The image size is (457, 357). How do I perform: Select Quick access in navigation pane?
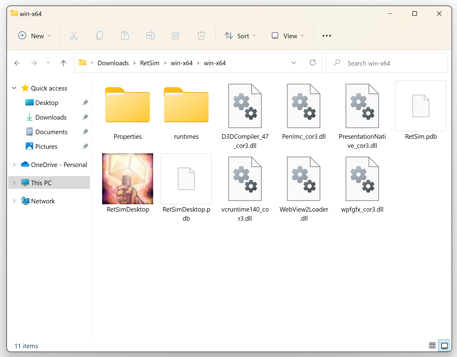(49, 88)
